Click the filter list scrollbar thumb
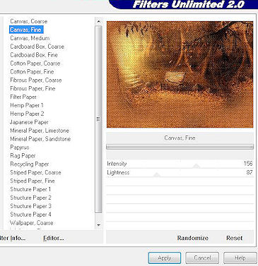 (98, 119)
